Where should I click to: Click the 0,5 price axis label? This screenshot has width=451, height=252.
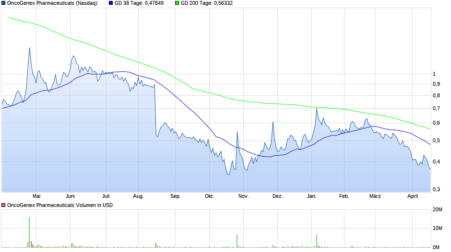pyautogui.click(x=436, y=141)
